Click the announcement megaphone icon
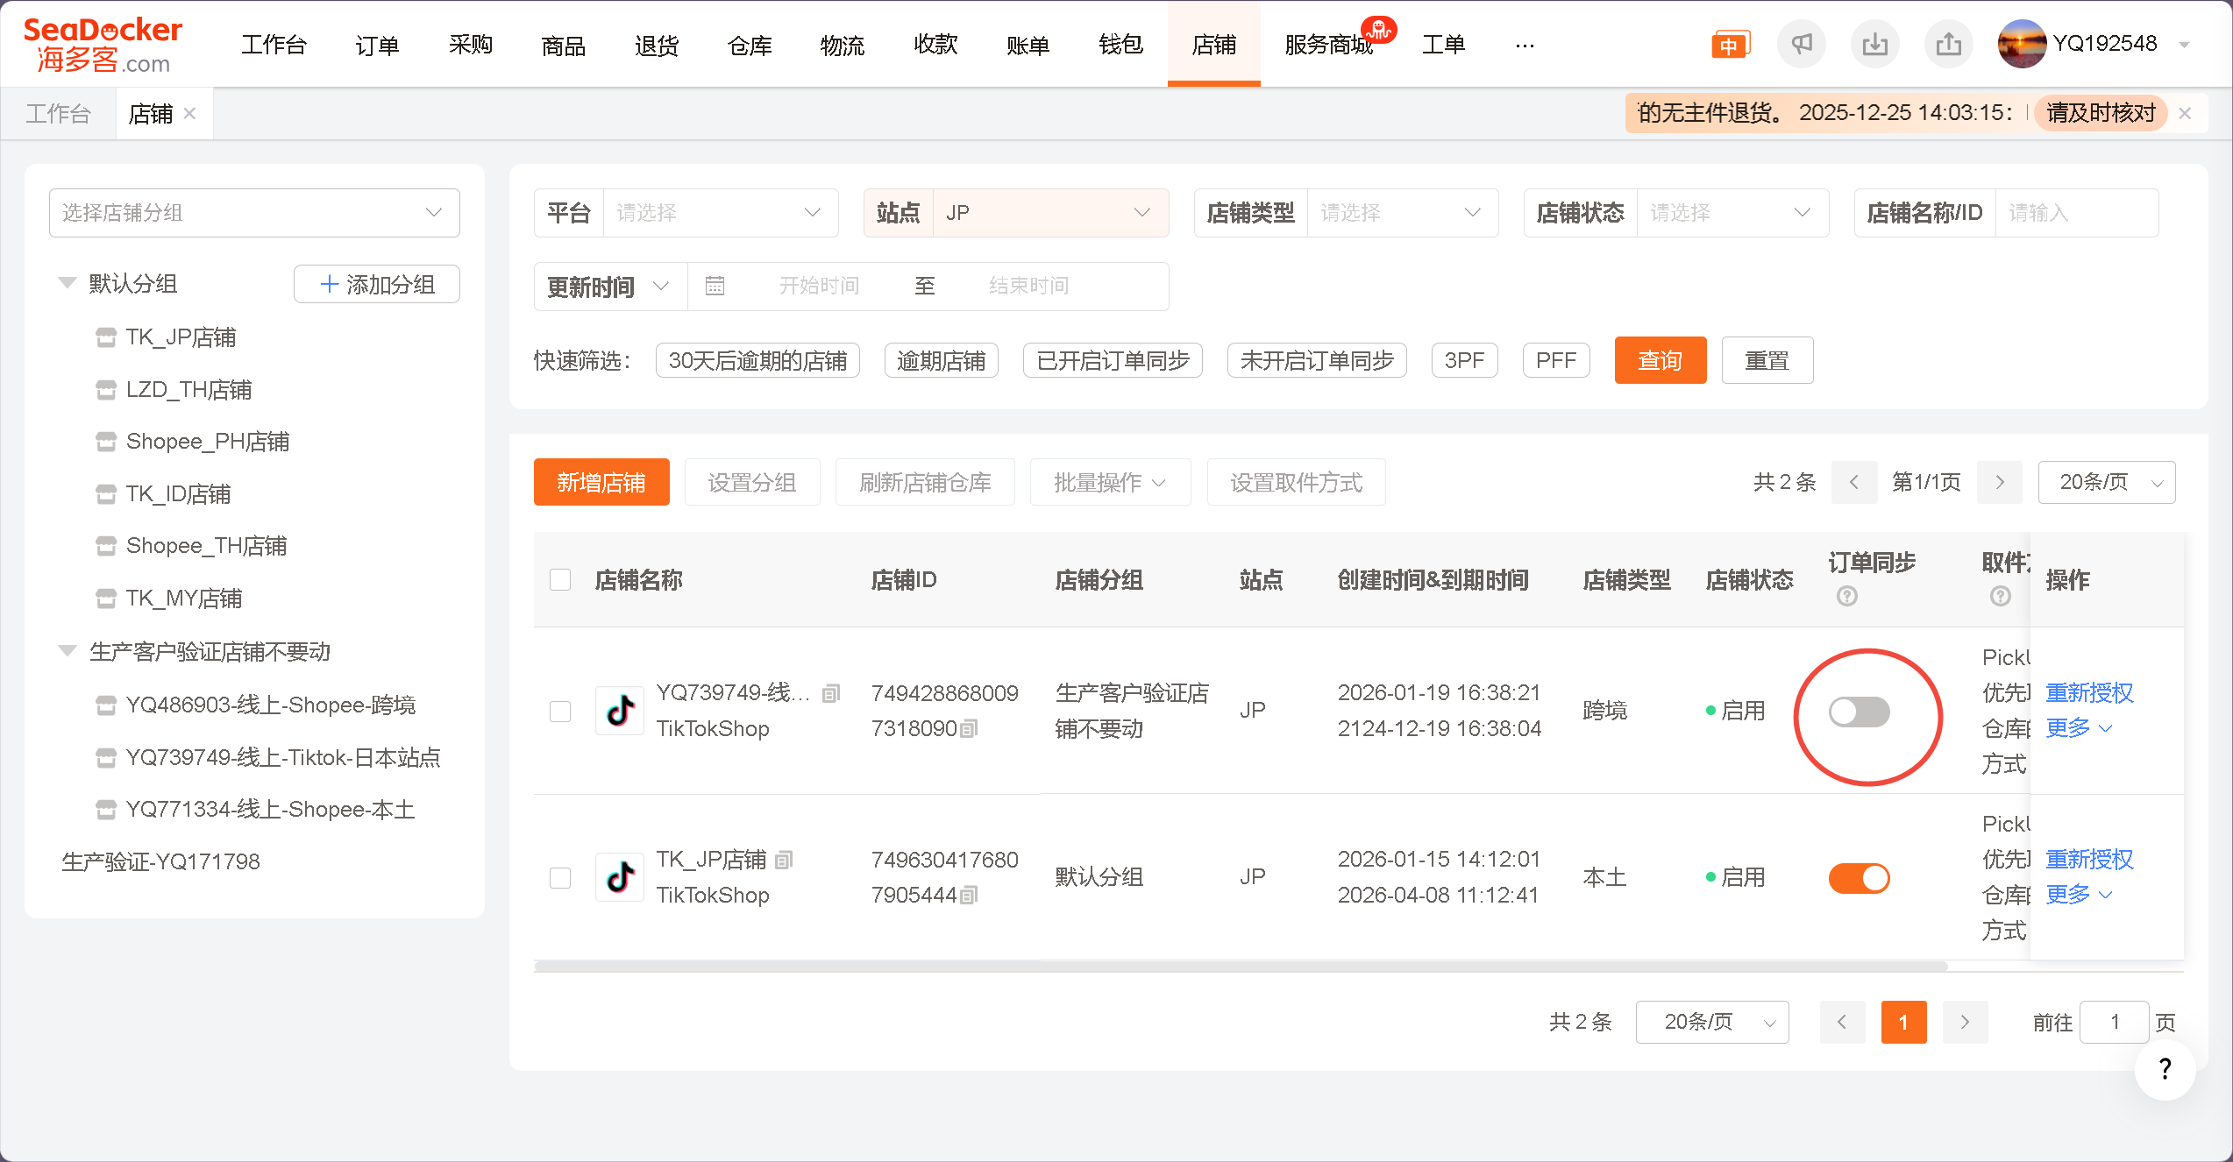This screenshot has height=1162, width=2233. tap(1801, 44)
